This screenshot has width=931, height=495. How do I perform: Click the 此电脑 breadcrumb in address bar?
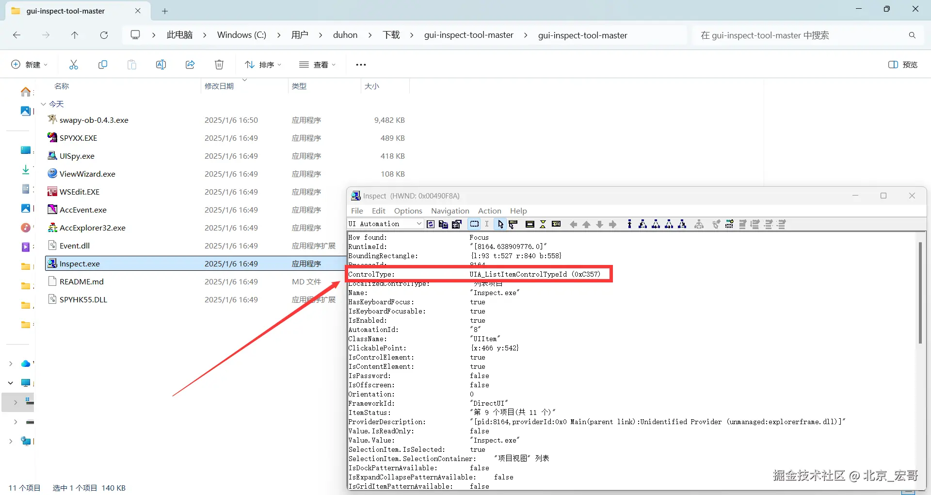click(x=180, y=35)
